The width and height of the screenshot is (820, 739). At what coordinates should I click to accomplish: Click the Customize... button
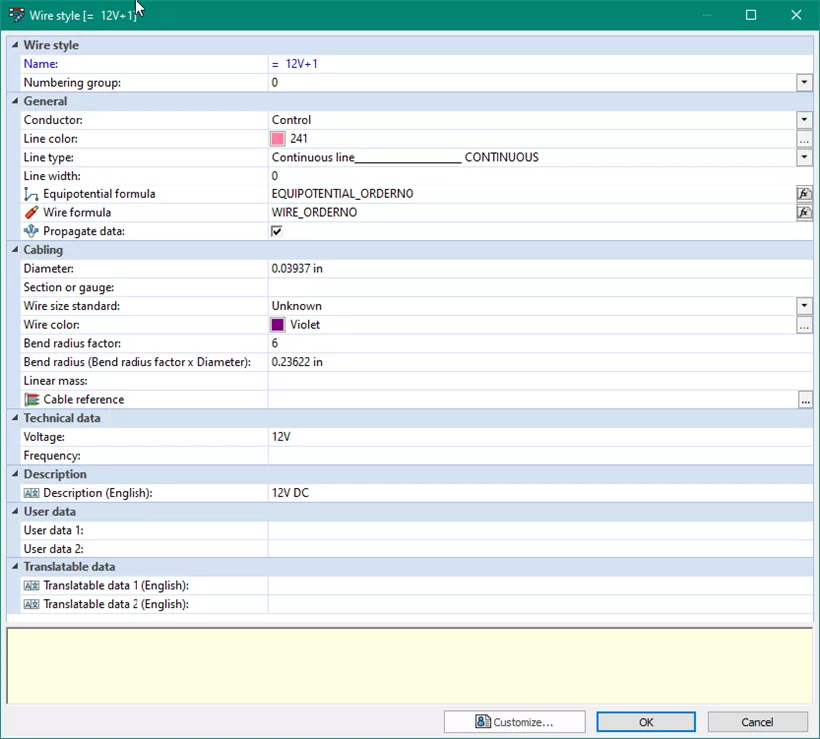[x=514, y=722]
